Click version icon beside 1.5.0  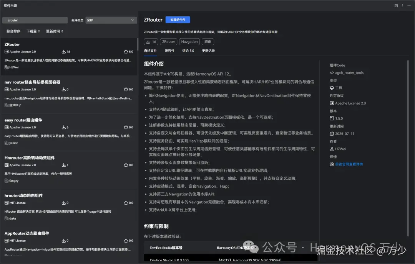(x=332, y=118)
